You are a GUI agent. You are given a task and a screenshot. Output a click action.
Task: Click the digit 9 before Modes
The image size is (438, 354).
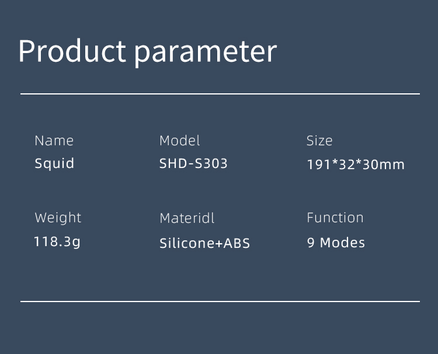[311, 243]
